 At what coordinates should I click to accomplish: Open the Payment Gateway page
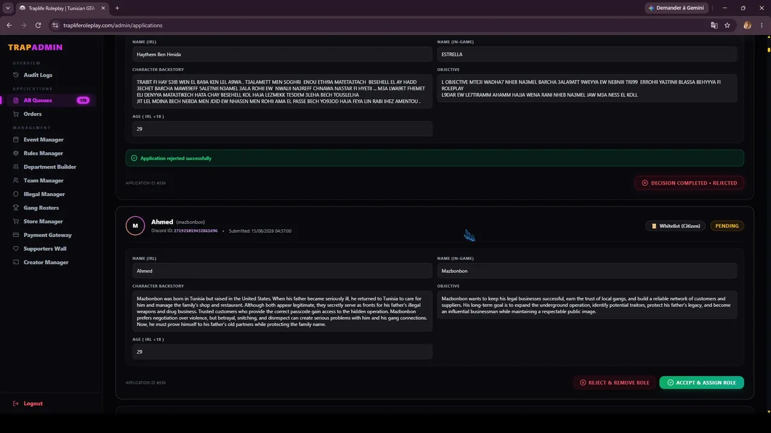pyautogui.click(x=48, y=235)
